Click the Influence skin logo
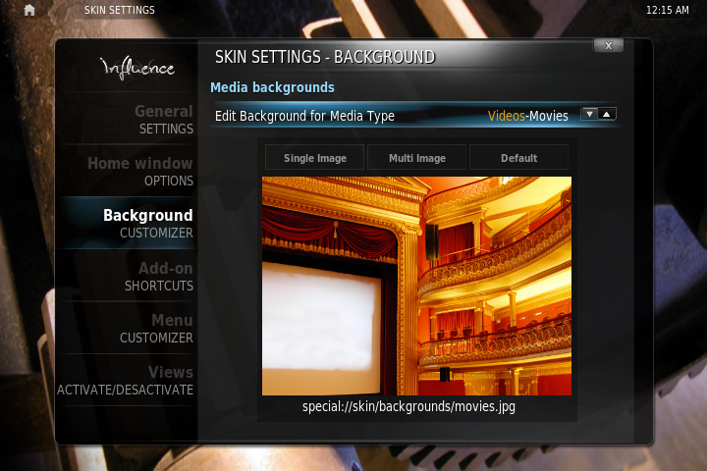The image size is (707, 471). 137,68
